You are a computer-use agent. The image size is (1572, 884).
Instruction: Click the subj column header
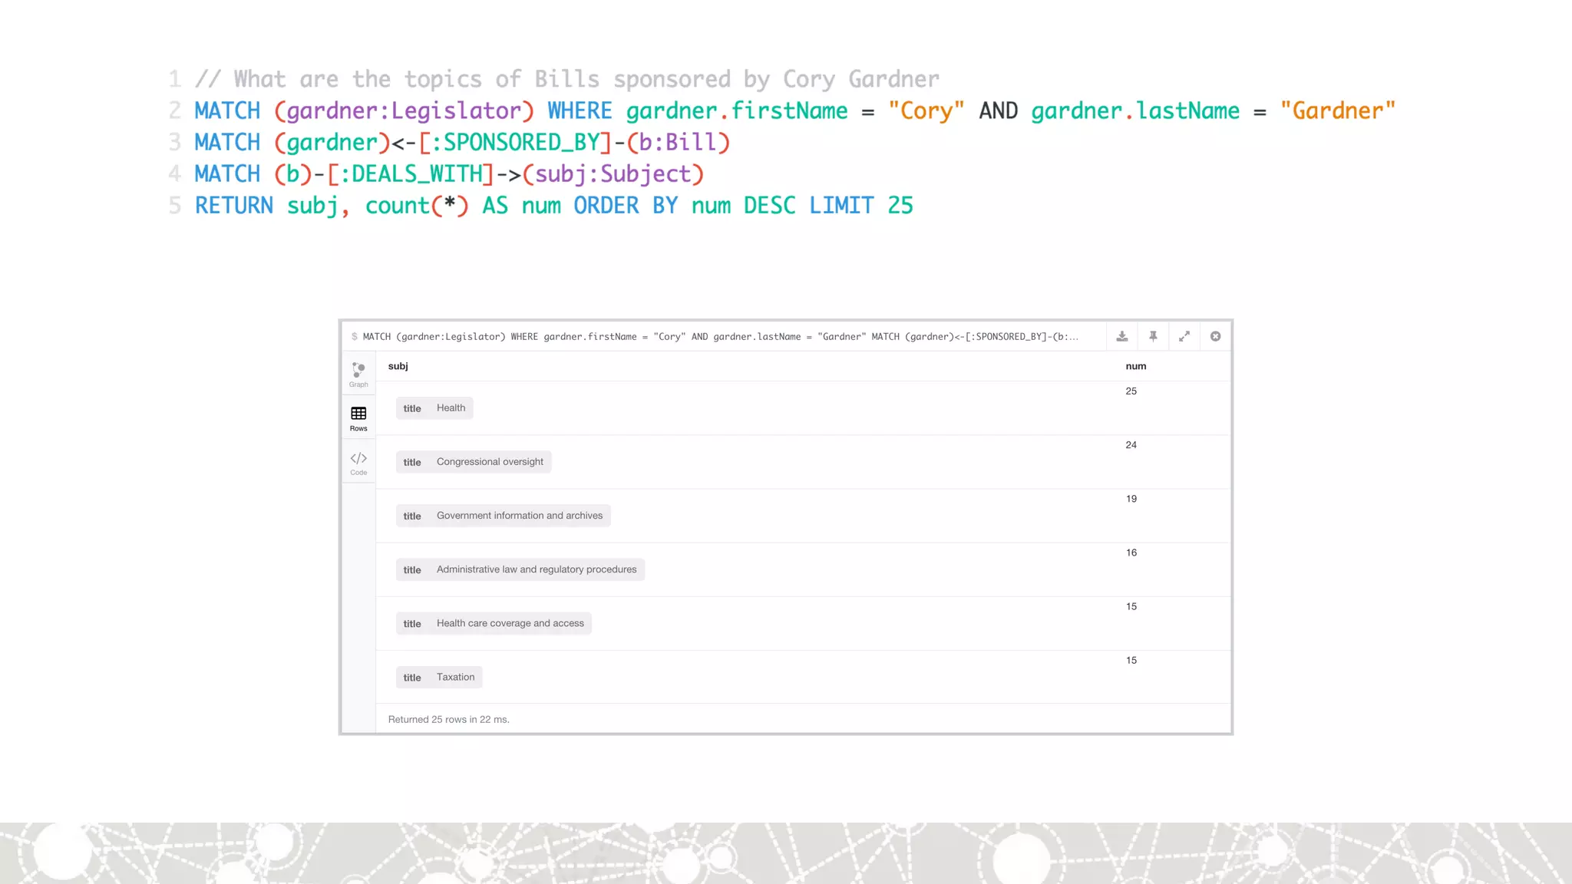(398, 366)
